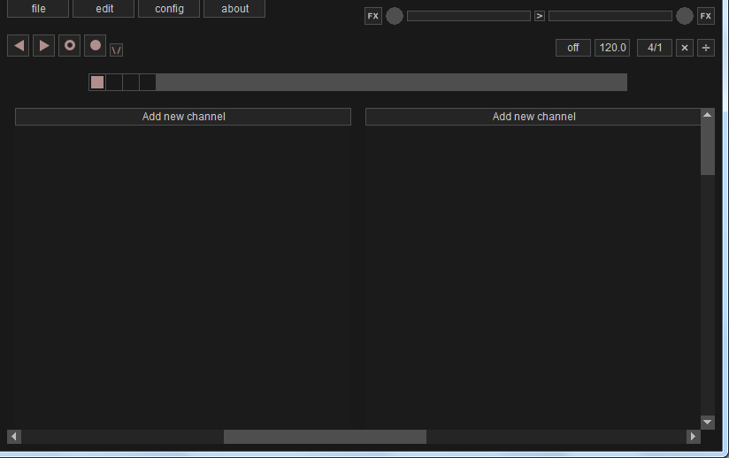Click vertical scrollbar down arrow
Screen dimensions: 729x458
coord(707,423)
